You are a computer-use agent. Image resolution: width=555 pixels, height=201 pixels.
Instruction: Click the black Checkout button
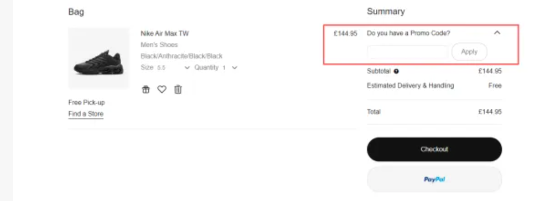point(434,149)
